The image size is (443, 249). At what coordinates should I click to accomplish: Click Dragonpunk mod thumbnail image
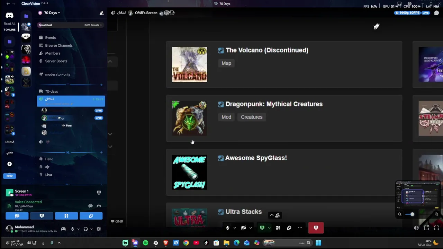(x=189, y=118)
